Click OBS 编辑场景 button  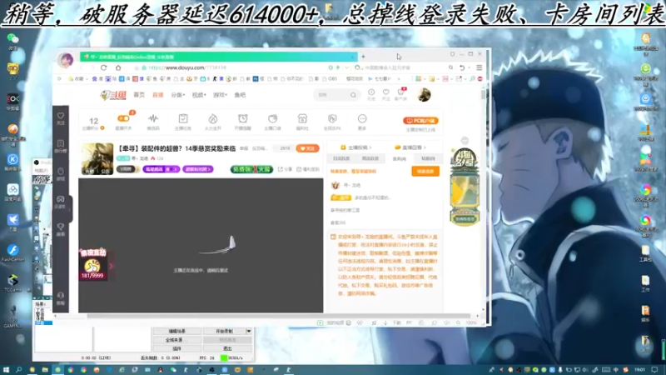click(177, 331)
